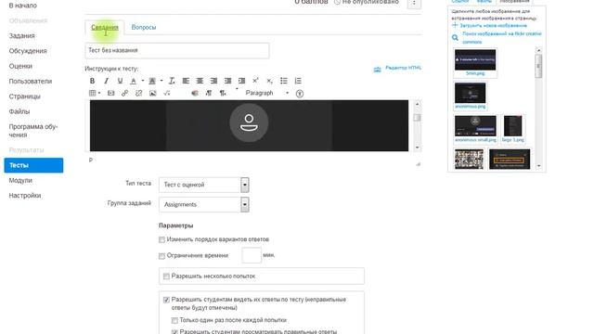Screen dimensions: 594x334
Task: Click the 5min.png image thumbnail
Action: [x=475, y=59]
